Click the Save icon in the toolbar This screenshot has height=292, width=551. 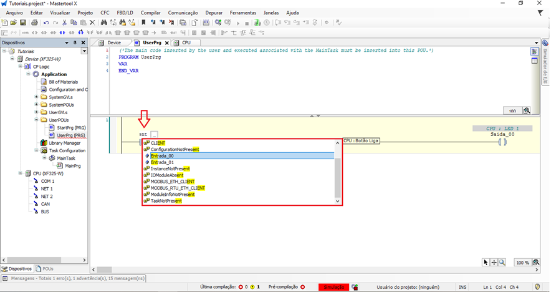tap(23, 23)
